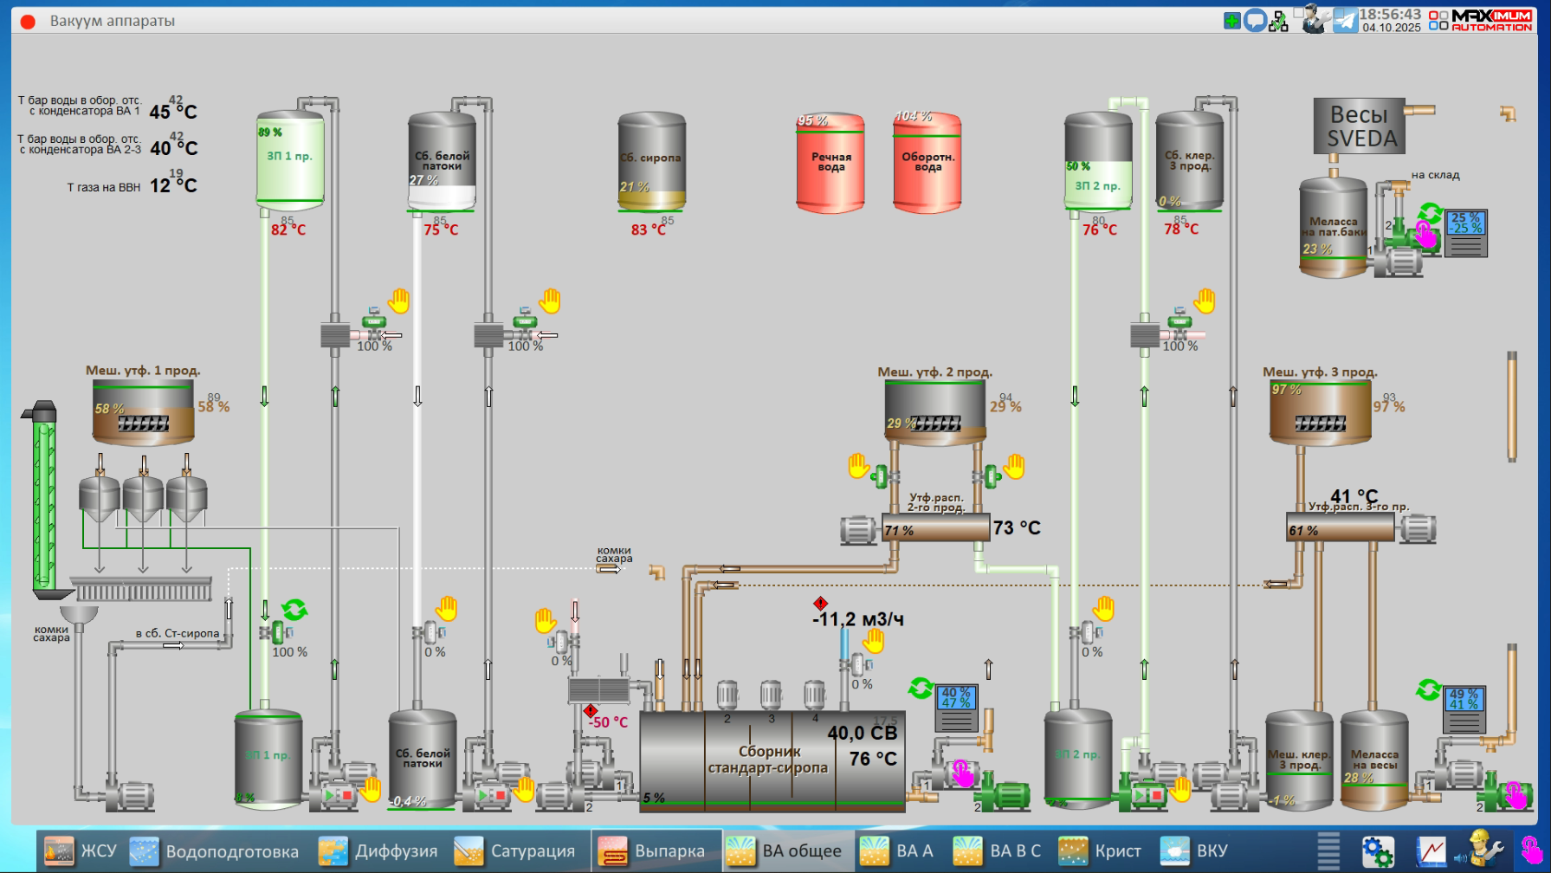1551x873 pixels.
Task: Open the trends chart icon
Action: coord(1431,851)
